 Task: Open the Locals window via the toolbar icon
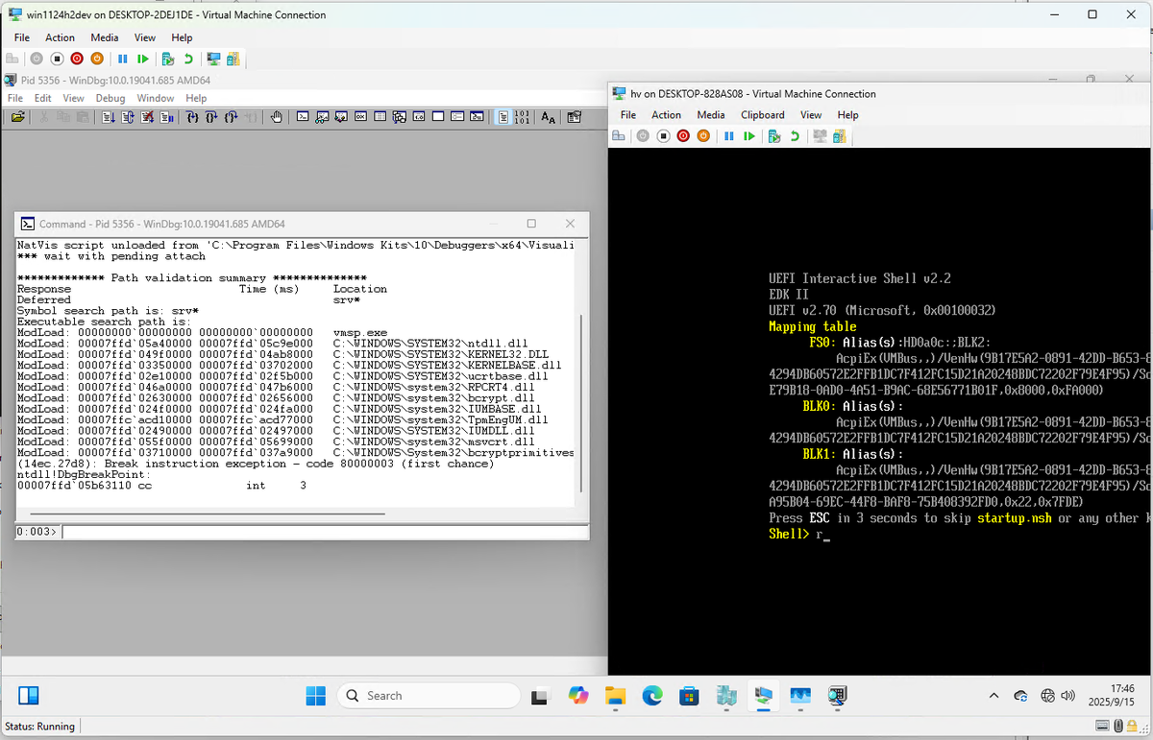pyautogui.click(x=340, y=117)
